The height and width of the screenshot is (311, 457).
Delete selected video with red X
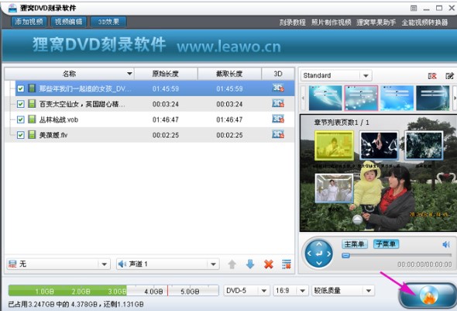click(x=269, y=264)
